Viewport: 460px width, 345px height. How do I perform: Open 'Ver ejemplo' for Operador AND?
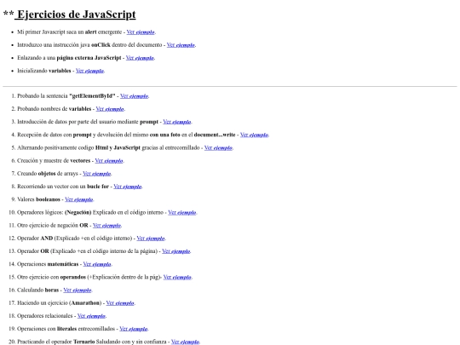tap(151, 238)
